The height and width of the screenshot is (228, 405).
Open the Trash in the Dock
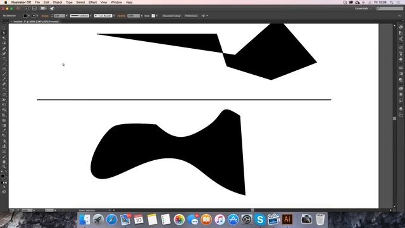tap(320, 220)
